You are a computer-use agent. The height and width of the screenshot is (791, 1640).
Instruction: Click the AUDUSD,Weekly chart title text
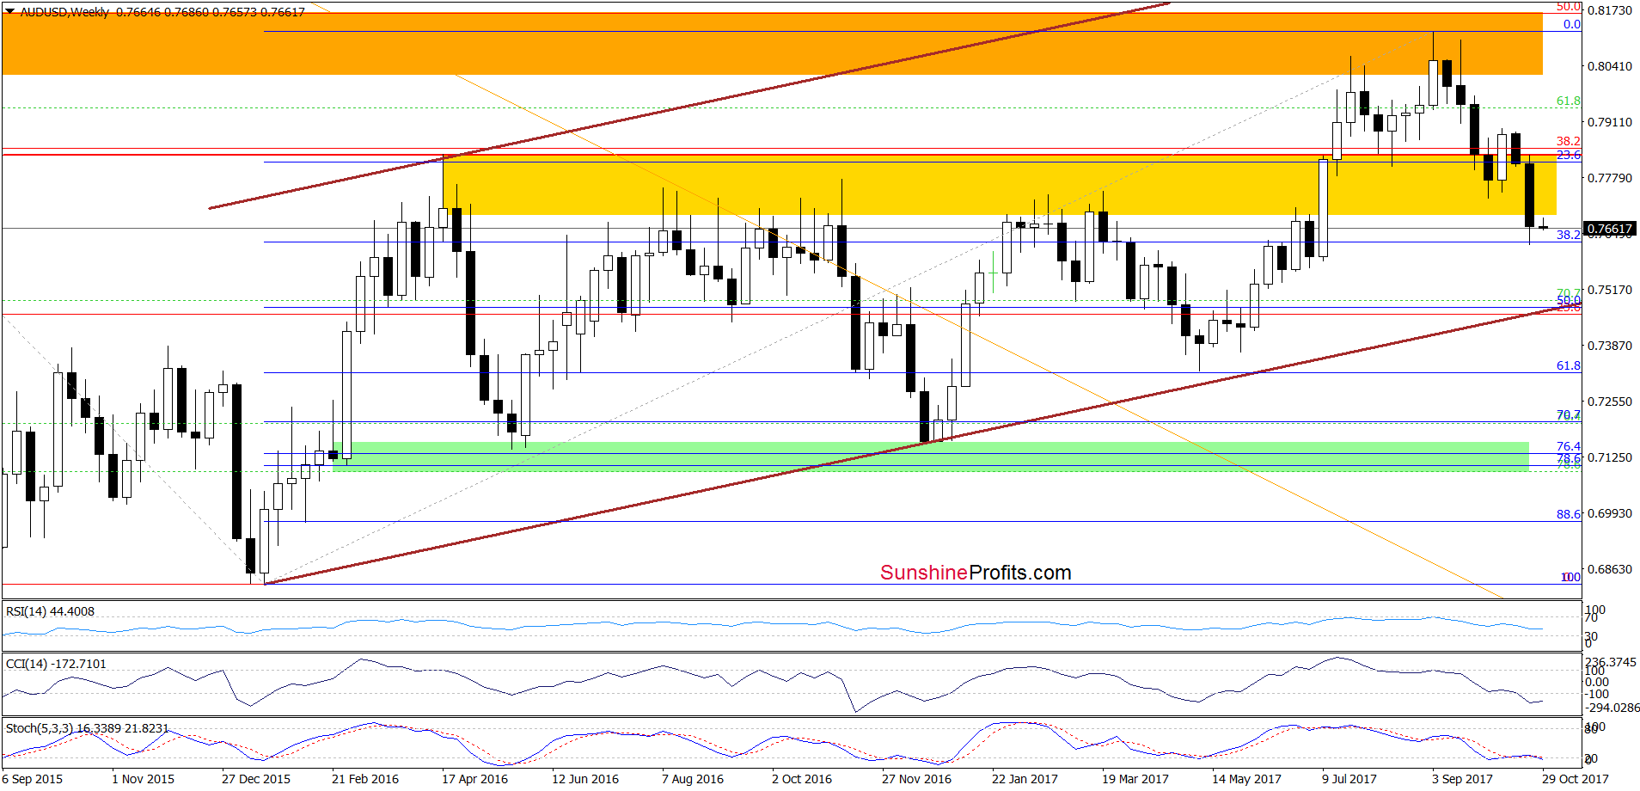coord(64,12)
